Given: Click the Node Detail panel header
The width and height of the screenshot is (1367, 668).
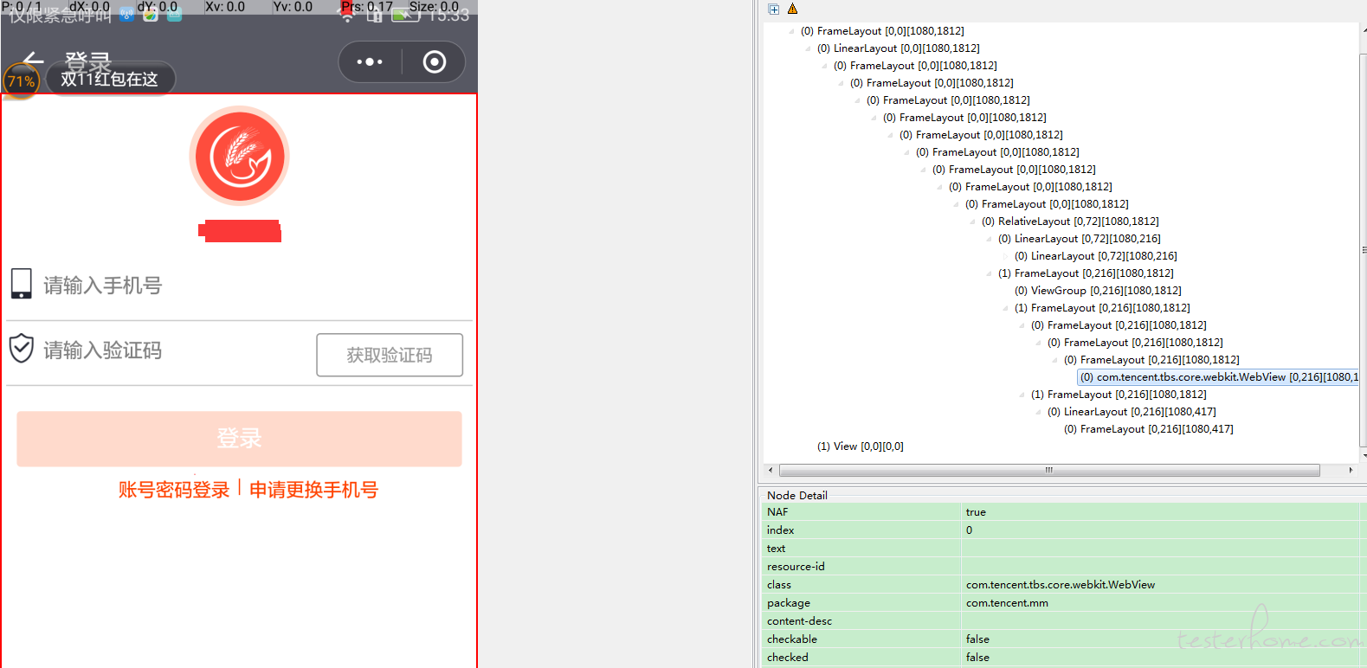Looking at the screenshot, I should [x=797, y=495].
